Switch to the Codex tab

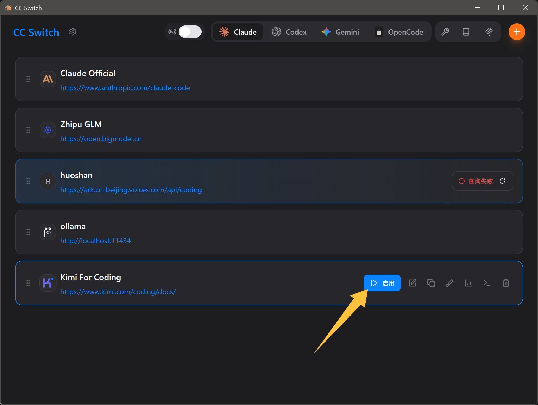coord(289,32)
